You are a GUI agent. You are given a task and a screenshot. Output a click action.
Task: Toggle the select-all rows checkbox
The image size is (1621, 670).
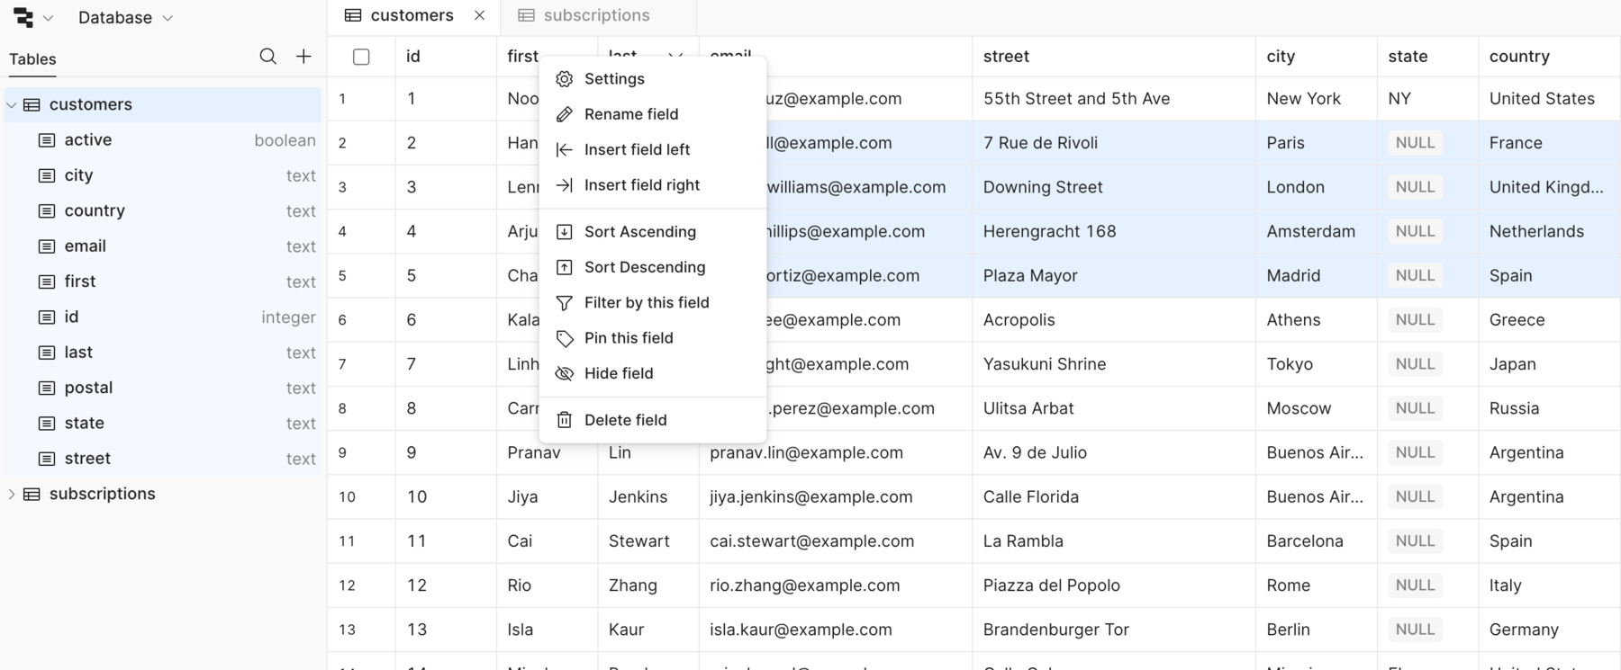pyautogui.click(x=361, y=57)
